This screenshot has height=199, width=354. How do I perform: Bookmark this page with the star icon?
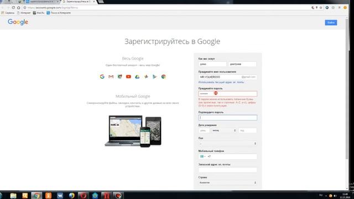321,8
